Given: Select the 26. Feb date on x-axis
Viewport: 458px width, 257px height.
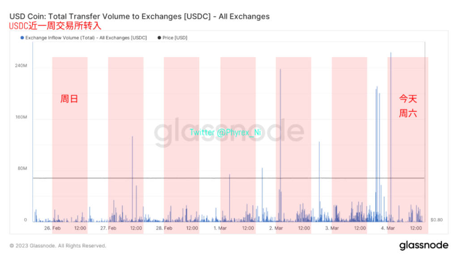Looking at the screenshot, I should pyautogui.click(x=53, y=228).
